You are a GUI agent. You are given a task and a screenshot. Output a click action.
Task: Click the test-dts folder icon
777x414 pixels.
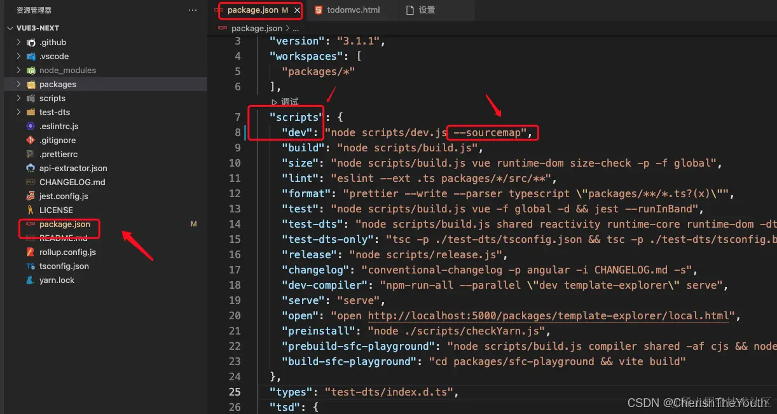point(31,113)
